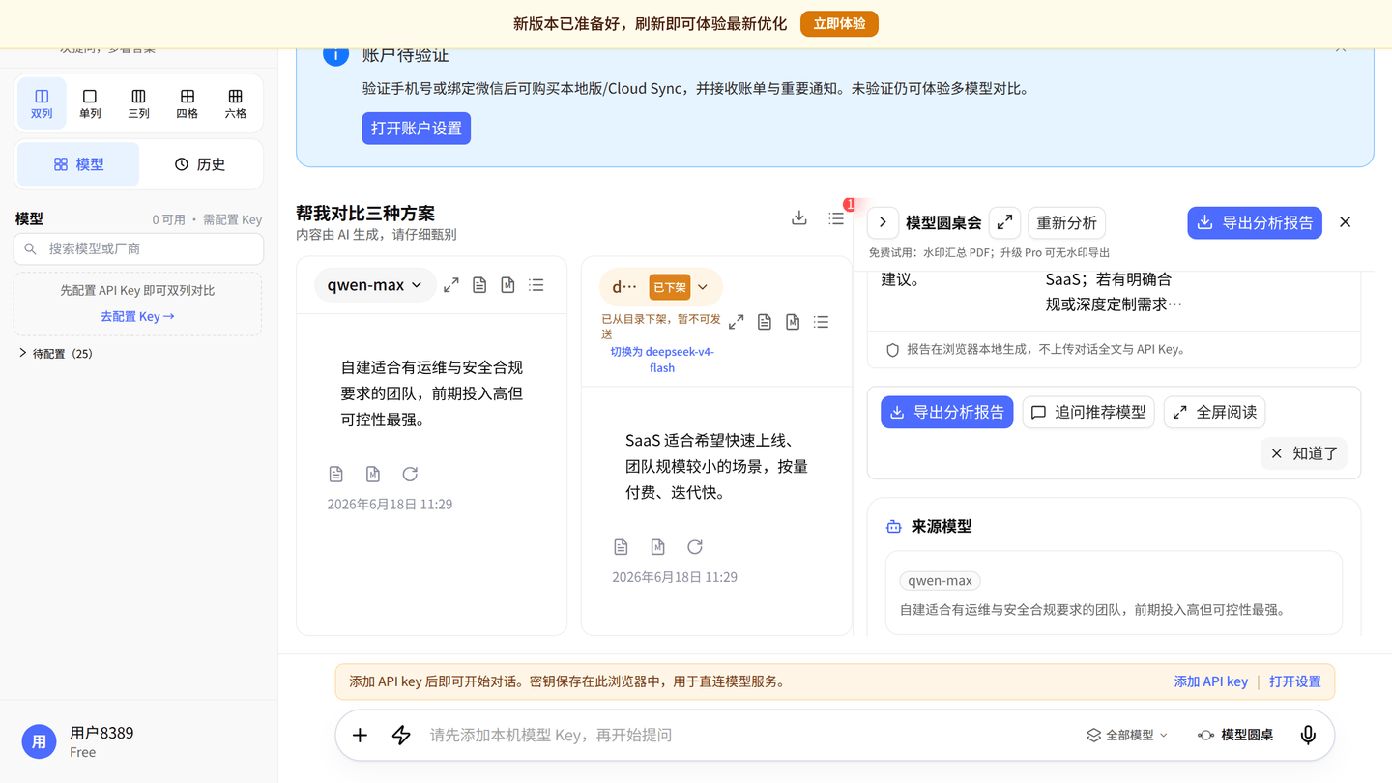Close the model roundtable panel
This screenshot has width=1392, height=783.
tap(1345, 222)
